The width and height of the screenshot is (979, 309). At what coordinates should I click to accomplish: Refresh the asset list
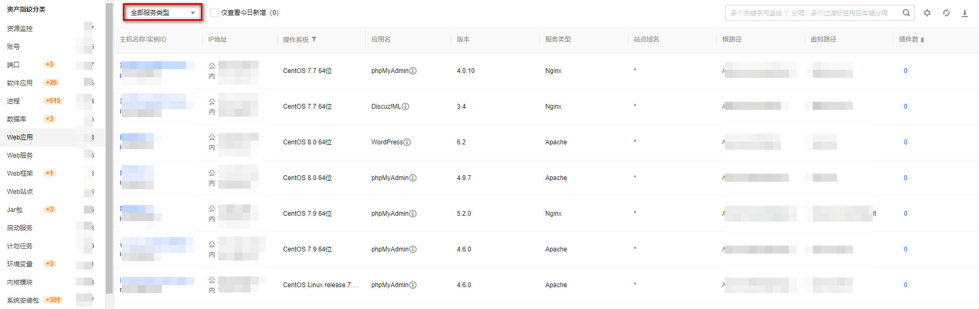[x=946, y=13]
